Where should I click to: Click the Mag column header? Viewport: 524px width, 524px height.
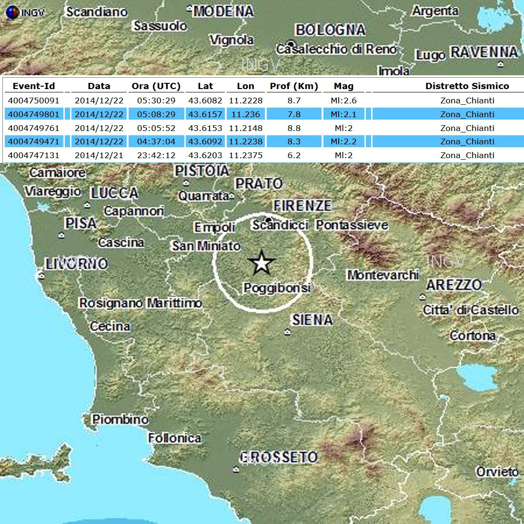[x=343, y=86]
